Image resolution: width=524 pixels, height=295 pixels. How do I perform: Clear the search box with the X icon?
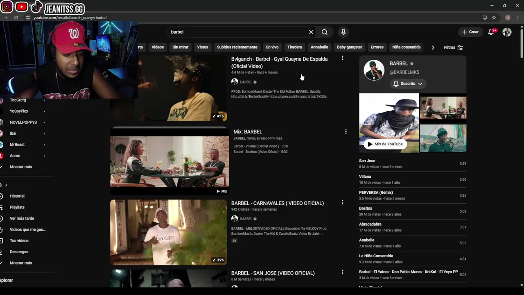click(311, 32)
